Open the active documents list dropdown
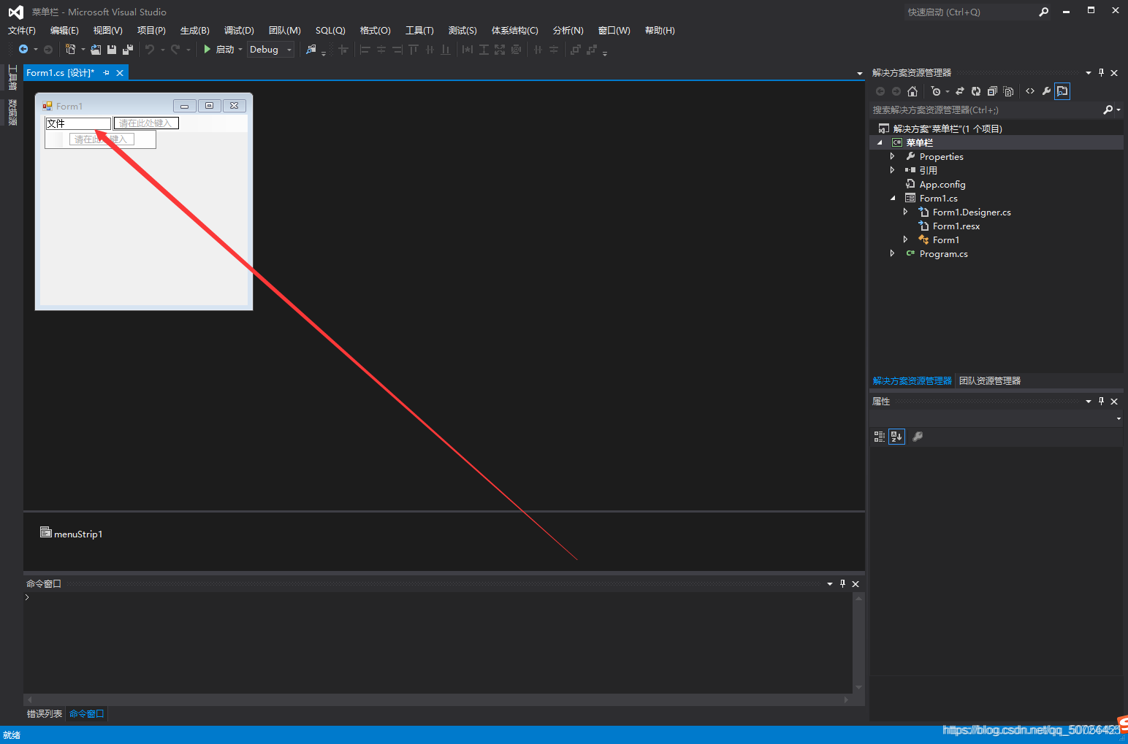 pyautogui.click(x=860, y=73)
